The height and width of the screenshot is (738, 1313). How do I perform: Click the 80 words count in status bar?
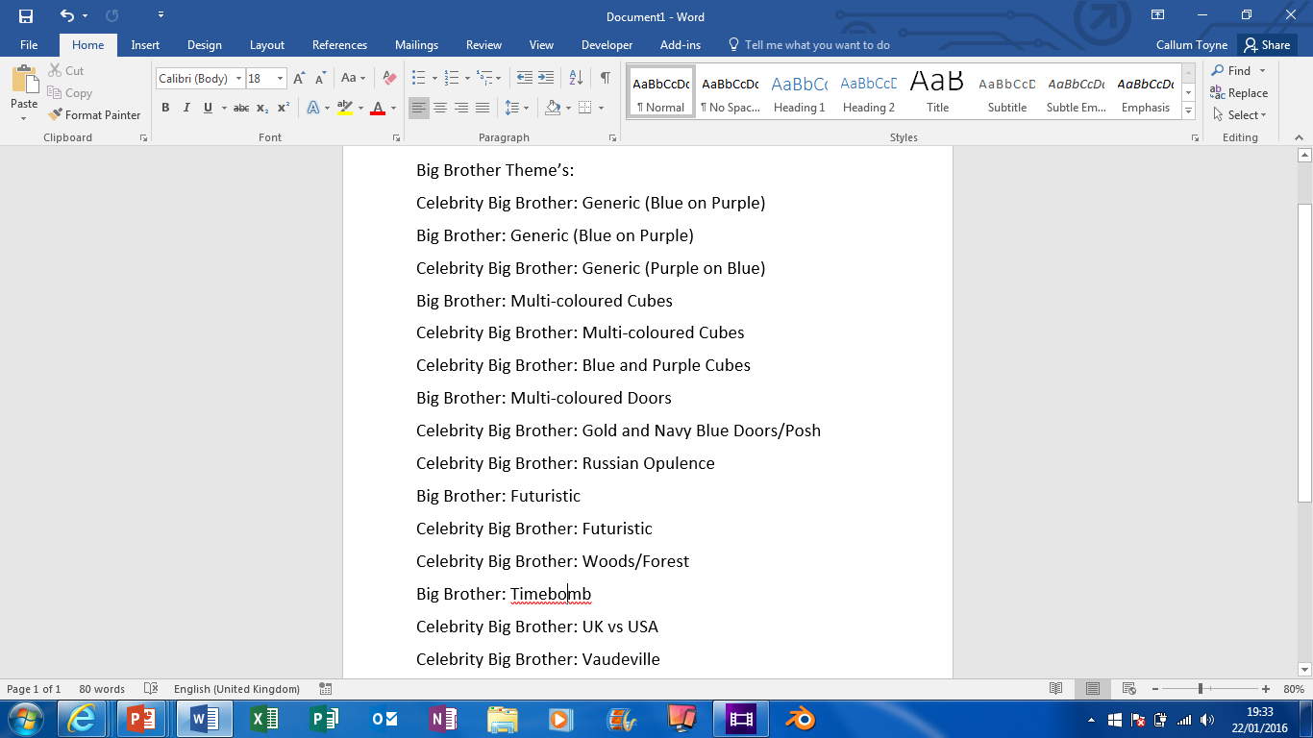coord(102,689)
